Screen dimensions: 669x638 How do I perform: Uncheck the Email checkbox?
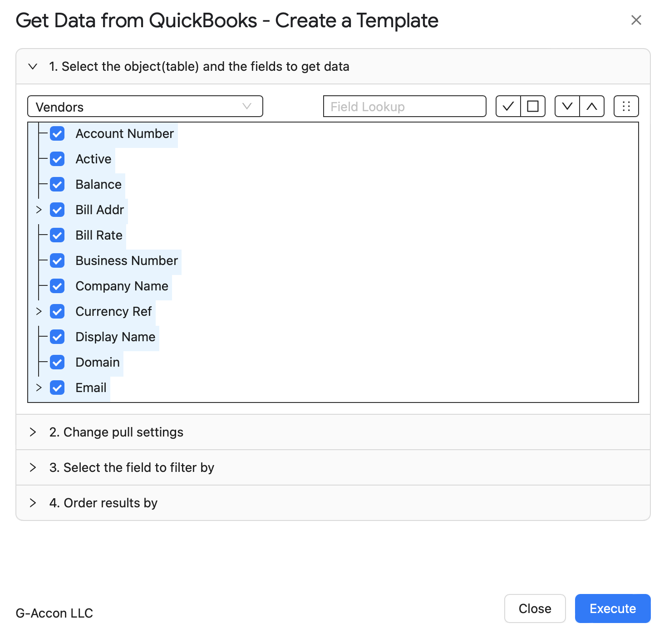pyautogui.click(x=57, y=388)
